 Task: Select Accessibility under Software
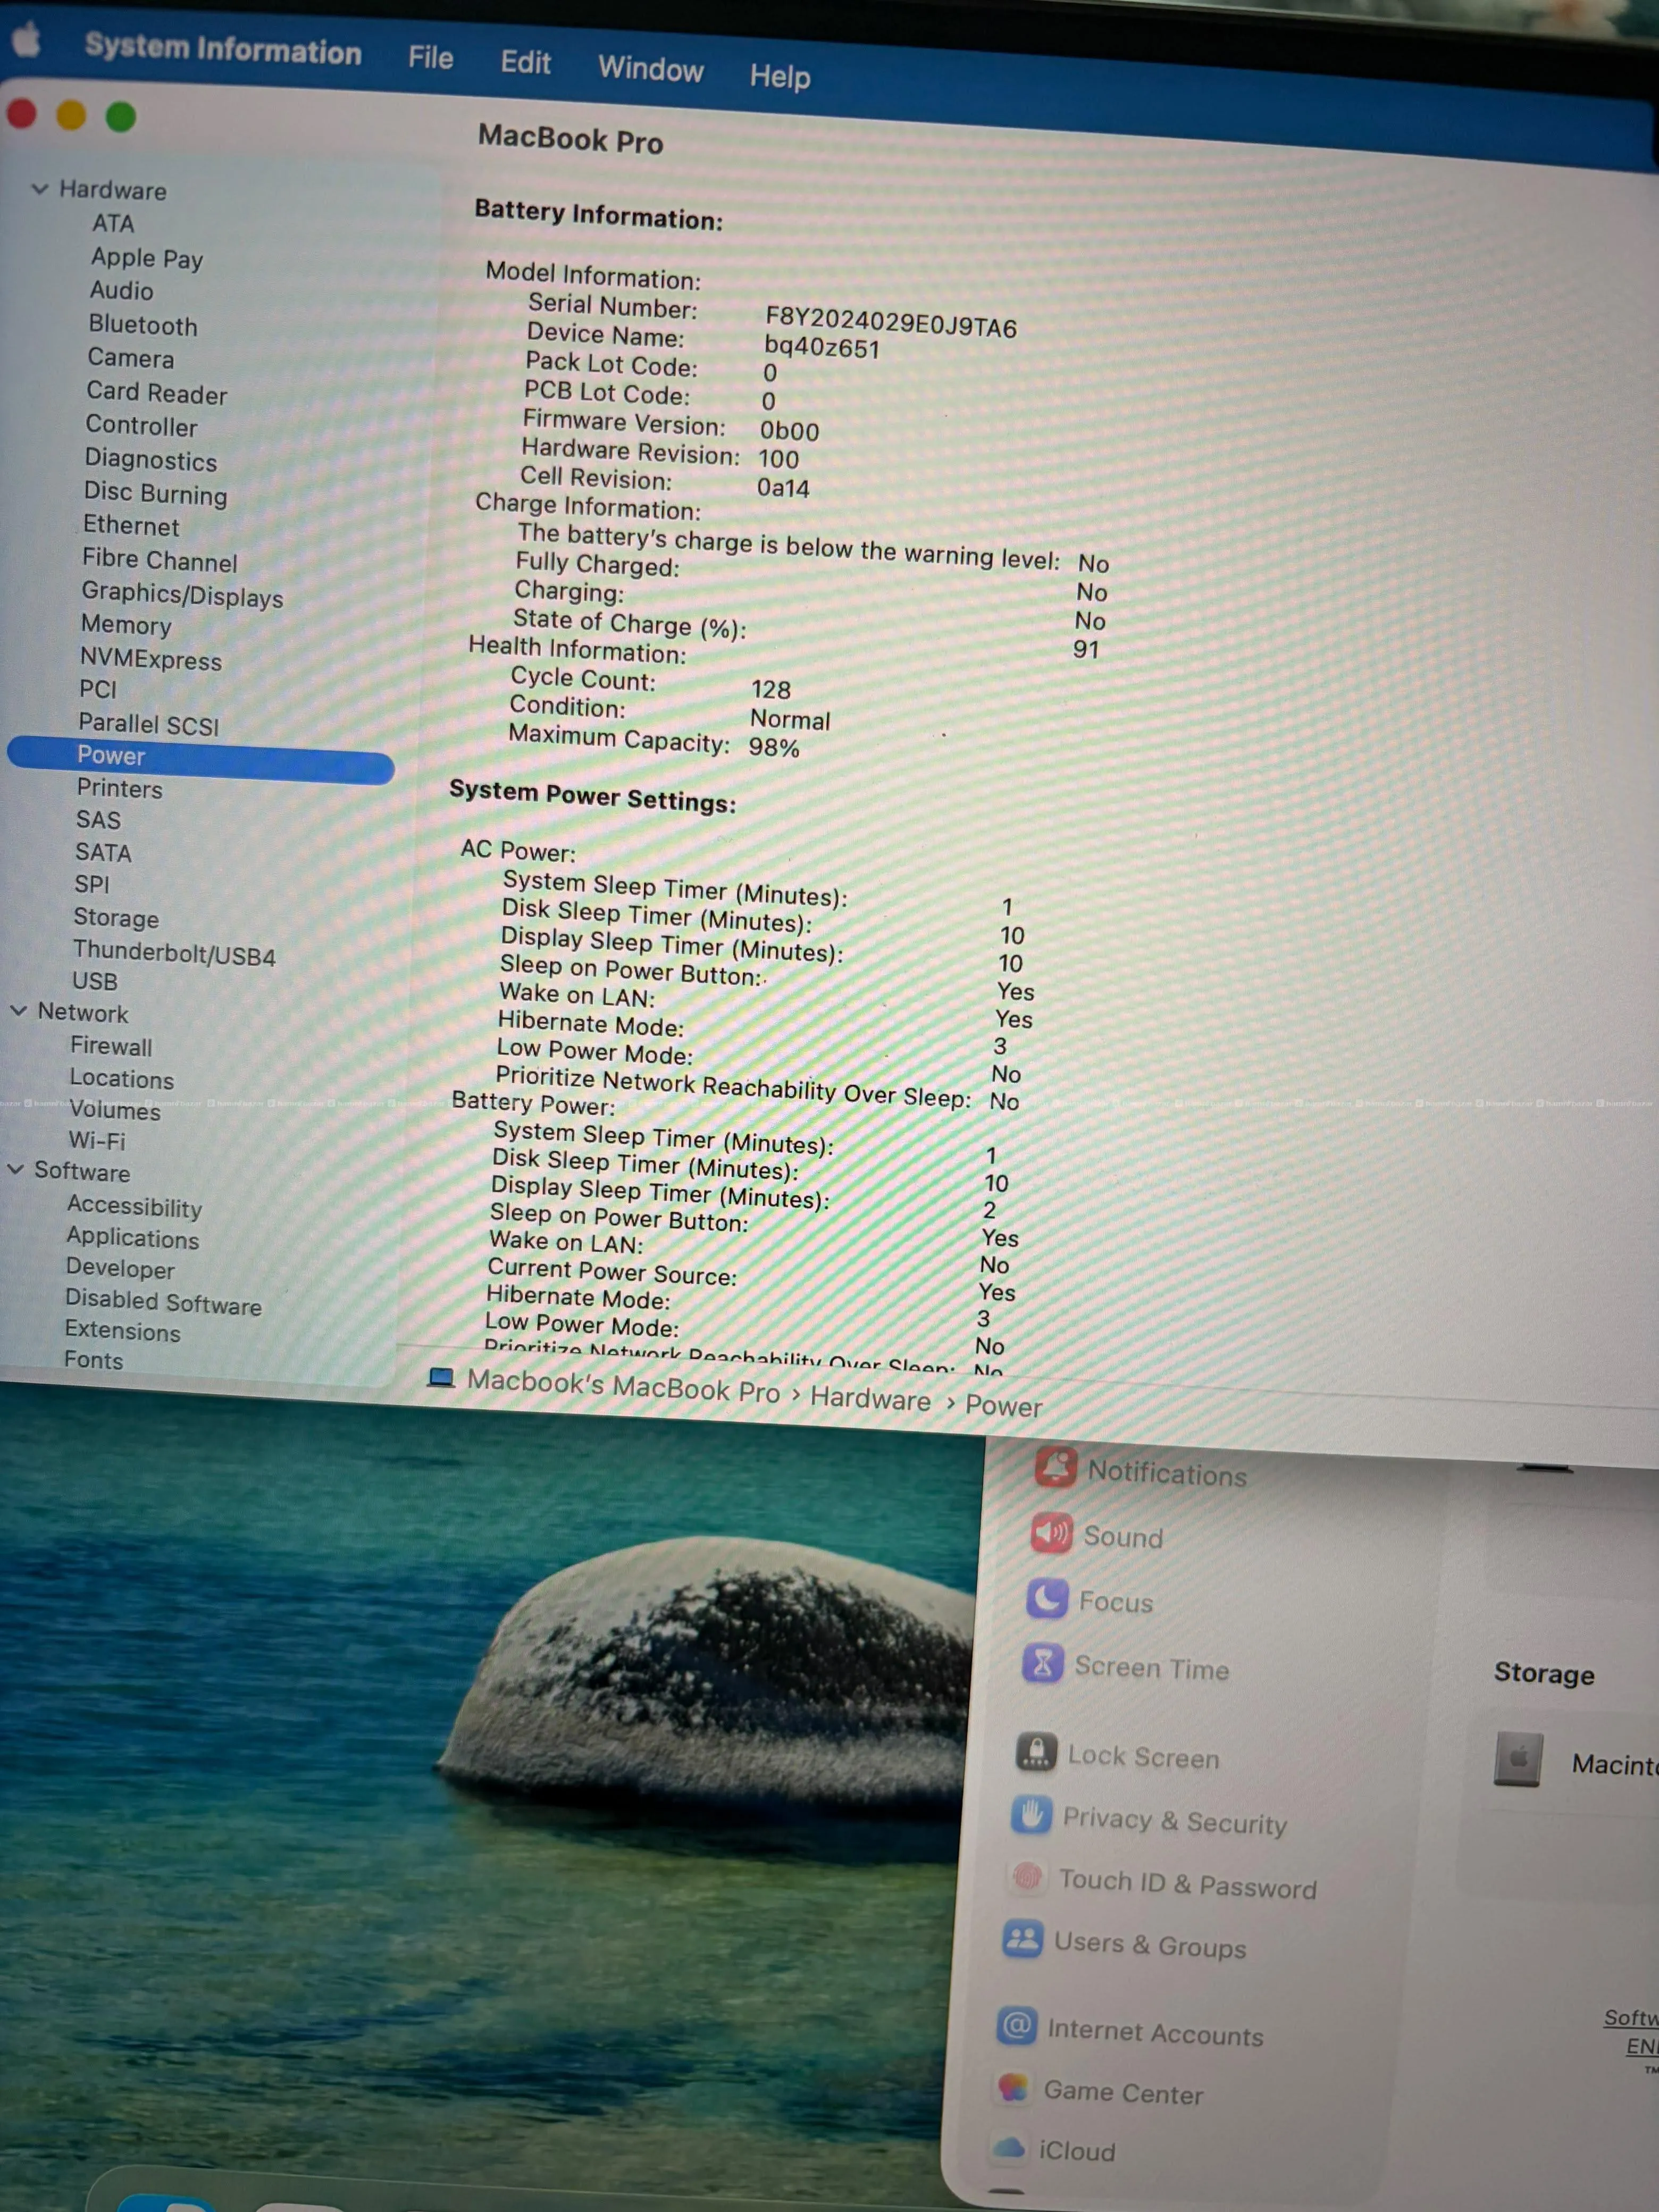(x=134, y=1207)
